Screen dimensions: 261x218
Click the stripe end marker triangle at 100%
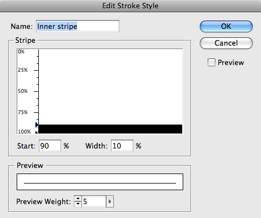click(37, 132)
